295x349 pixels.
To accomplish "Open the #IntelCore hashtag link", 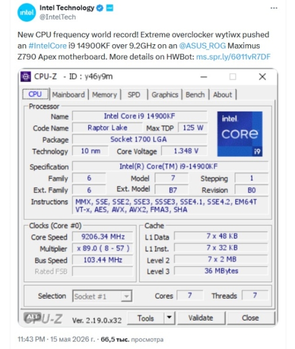I will (x=48, y=45).
